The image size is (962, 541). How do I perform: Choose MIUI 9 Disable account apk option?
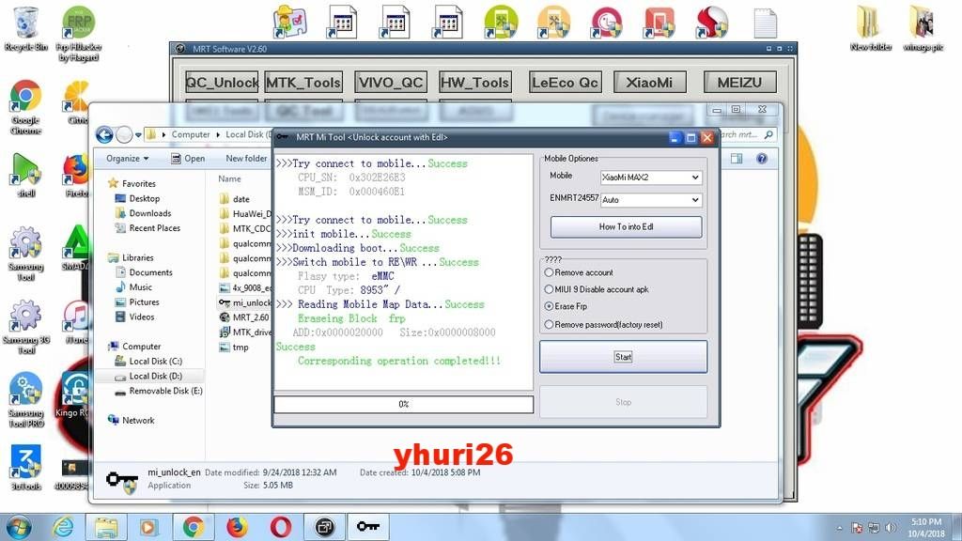pyautogui.click(x=550, y=289)
